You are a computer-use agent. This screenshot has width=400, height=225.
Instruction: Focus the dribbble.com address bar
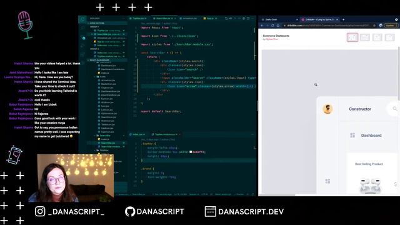pos(329,26)
